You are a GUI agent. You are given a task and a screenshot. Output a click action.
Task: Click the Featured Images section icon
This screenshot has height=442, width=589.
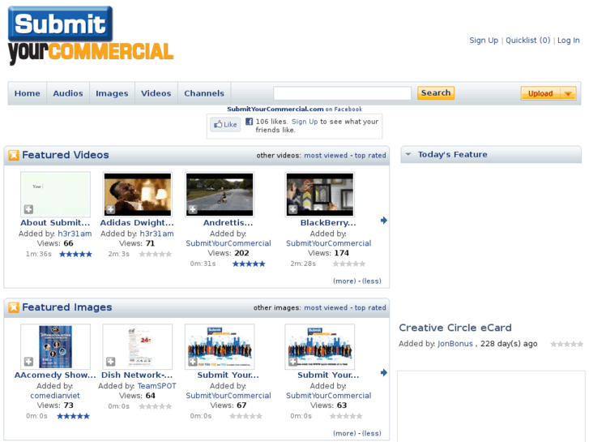click(14, 307)
